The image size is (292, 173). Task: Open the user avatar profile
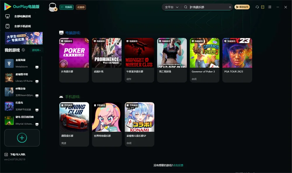53,7
